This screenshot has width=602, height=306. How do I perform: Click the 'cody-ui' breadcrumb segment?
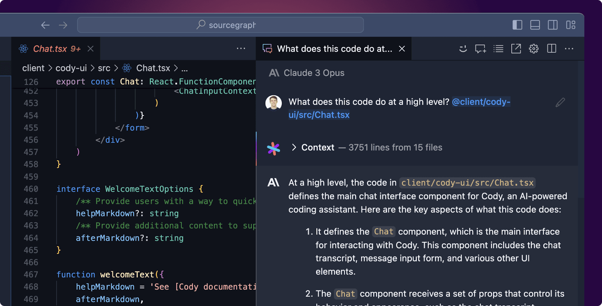(71, 68)
